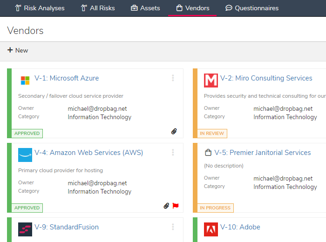
Task: Click the Vendors bag icon in navigation
Action: 179,8
